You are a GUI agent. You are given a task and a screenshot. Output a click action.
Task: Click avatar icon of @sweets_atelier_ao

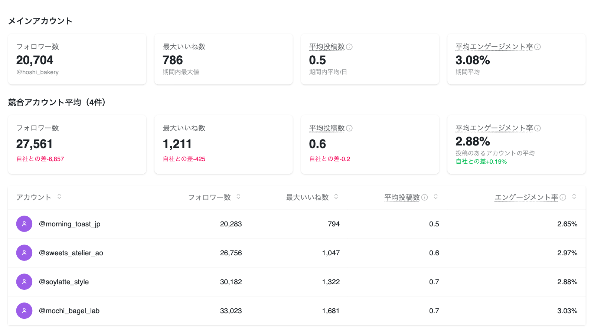[x=24, y=253]
